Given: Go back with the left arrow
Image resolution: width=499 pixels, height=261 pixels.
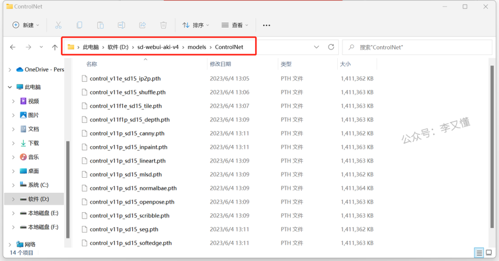Looking at the screenshot, I should [13, 47].
